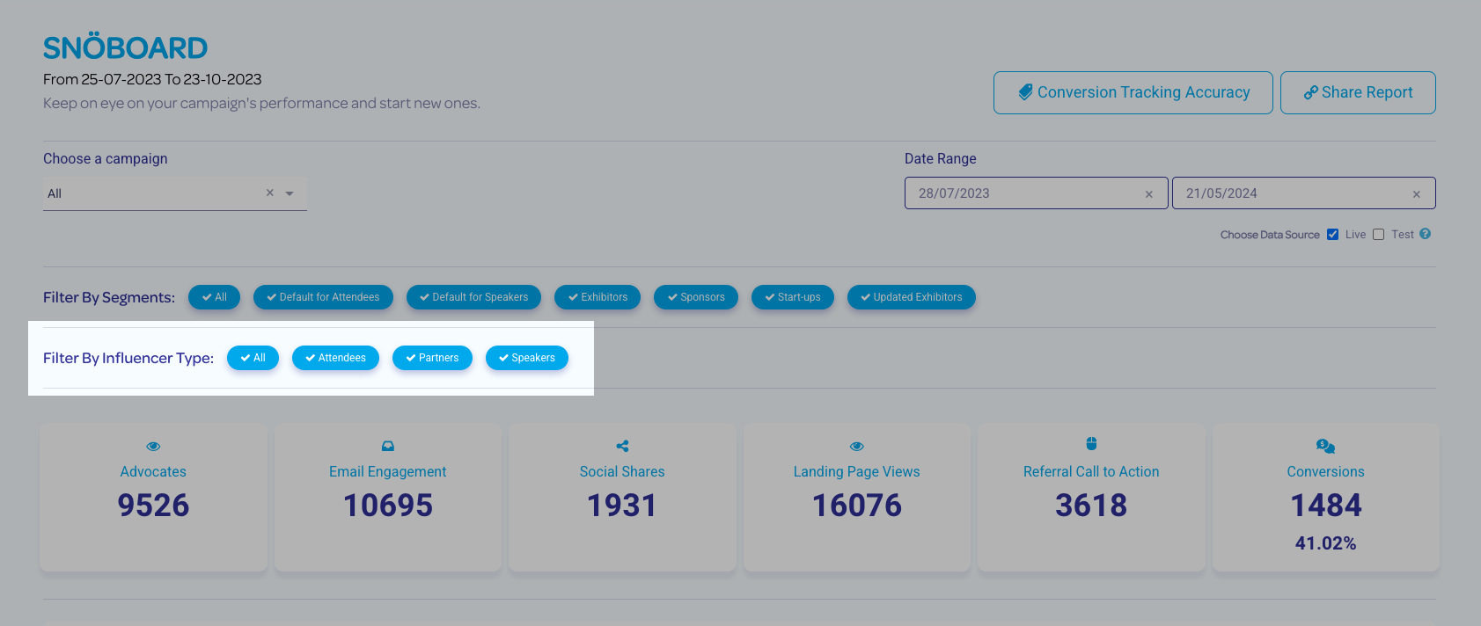
Task: Toggle the Speakers influencer type filter
Action: 526,358
